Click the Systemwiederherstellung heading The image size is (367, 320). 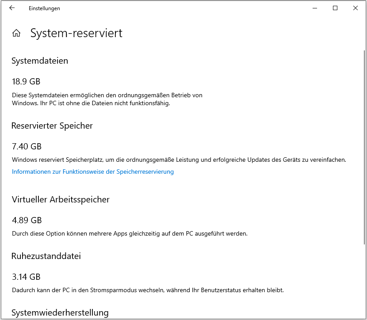(60, 312)
